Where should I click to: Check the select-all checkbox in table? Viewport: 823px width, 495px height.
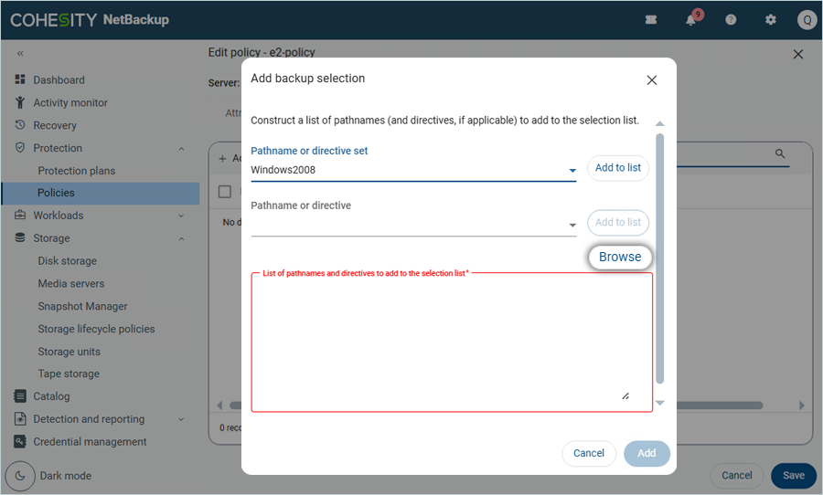(x=225, y=192)
